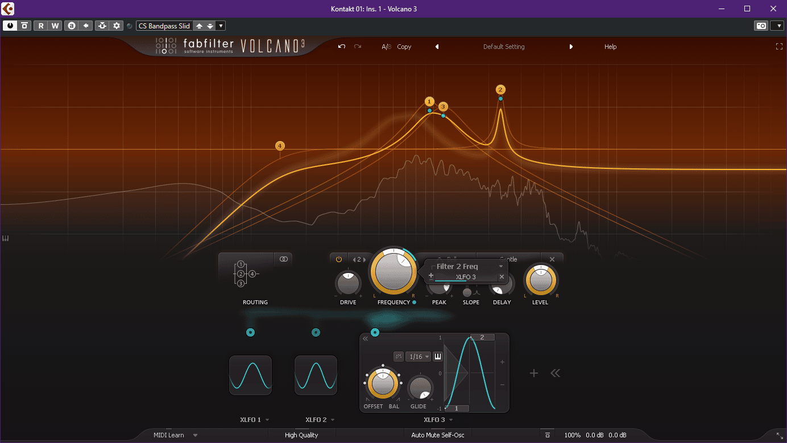Go to next FabFilter preset
Viewport: 787px width, 443px height.
[571, 47]
